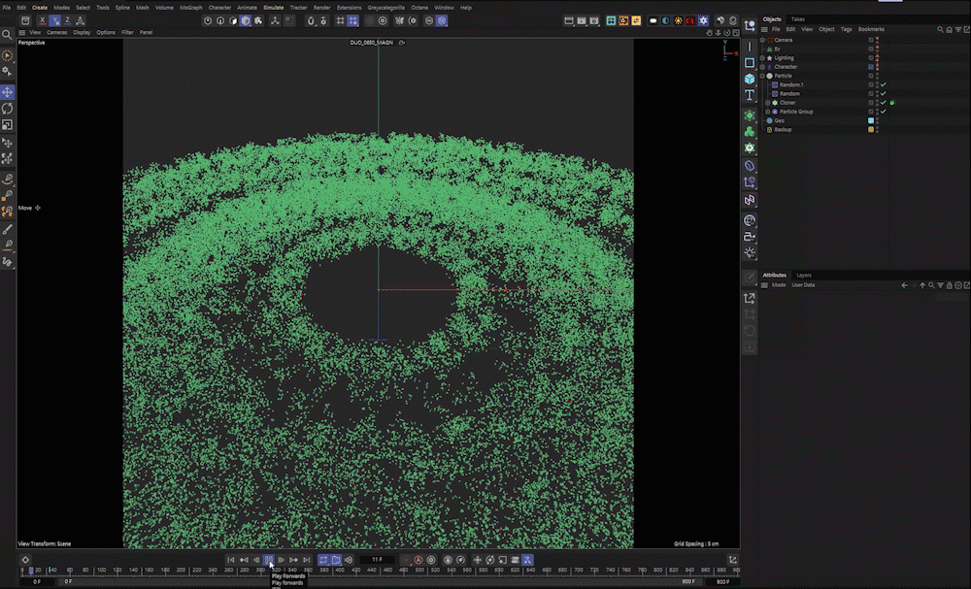
Task: Toggle the X axis lock
Action: tap(43, 20)
